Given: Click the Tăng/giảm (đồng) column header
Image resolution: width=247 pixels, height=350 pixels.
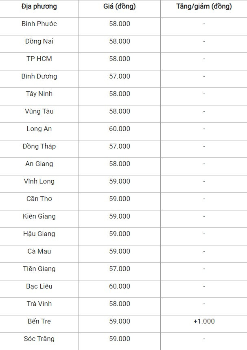Looking at the screenshot, I should coord(204,7).
